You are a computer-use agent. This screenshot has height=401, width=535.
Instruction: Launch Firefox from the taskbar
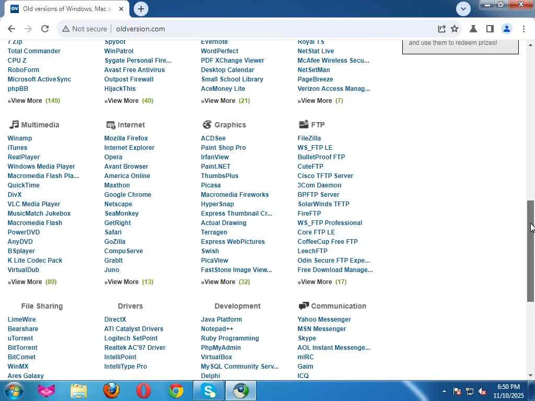[x=112, y=391]
